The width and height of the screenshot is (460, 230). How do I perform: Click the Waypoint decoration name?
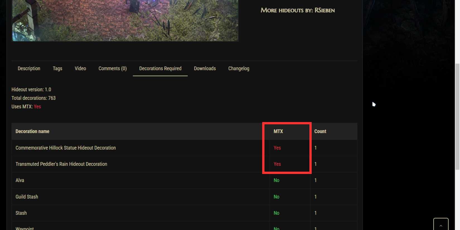[x=25, y=228]
